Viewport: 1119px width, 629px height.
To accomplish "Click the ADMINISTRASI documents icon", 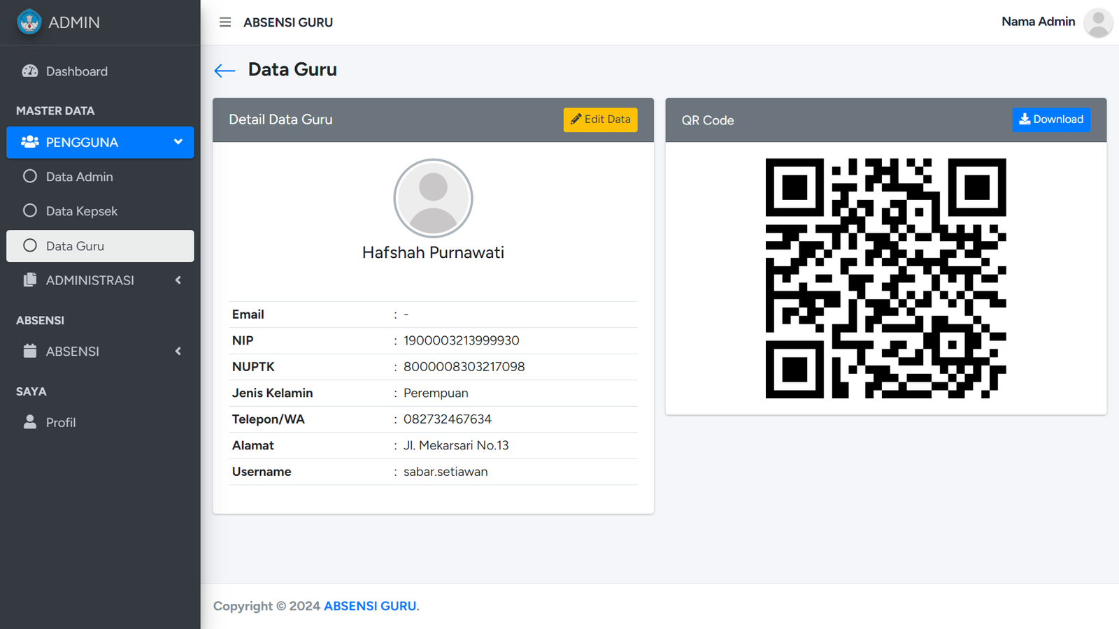I will point(30,280).
